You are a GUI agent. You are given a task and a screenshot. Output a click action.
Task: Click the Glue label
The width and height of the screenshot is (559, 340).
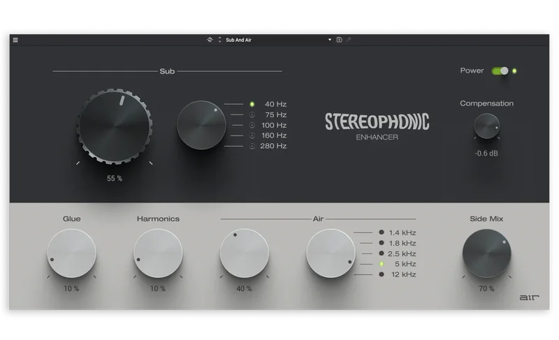pos(72,219)
